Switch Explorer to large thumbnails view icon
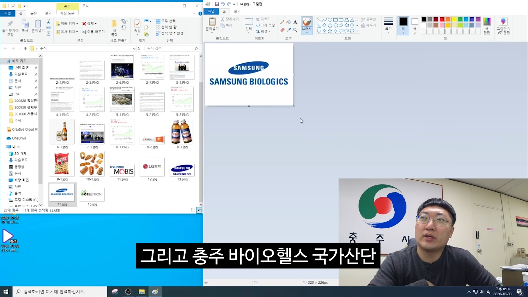Screen dimensions: 528x297 [199, 210]
